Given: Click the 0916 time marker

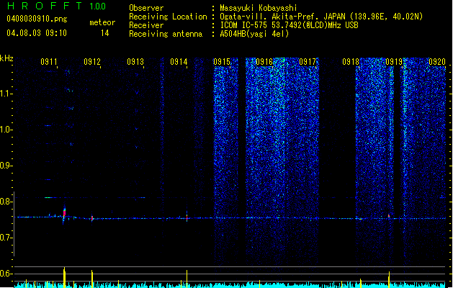Looking at the screenshot, I should (x=264, y=62).
